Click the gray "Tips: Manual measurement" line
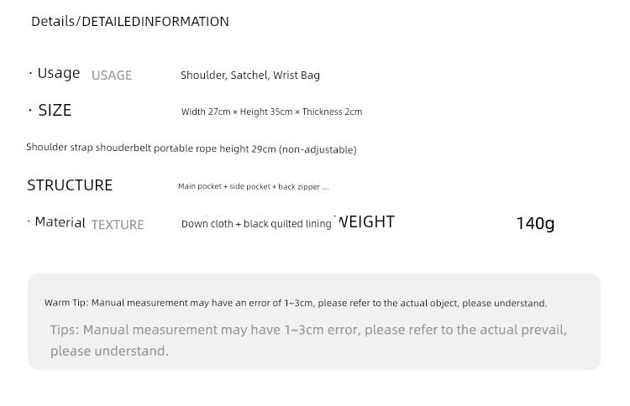This screenshot has height=406, width=630. tap(307, 331)
